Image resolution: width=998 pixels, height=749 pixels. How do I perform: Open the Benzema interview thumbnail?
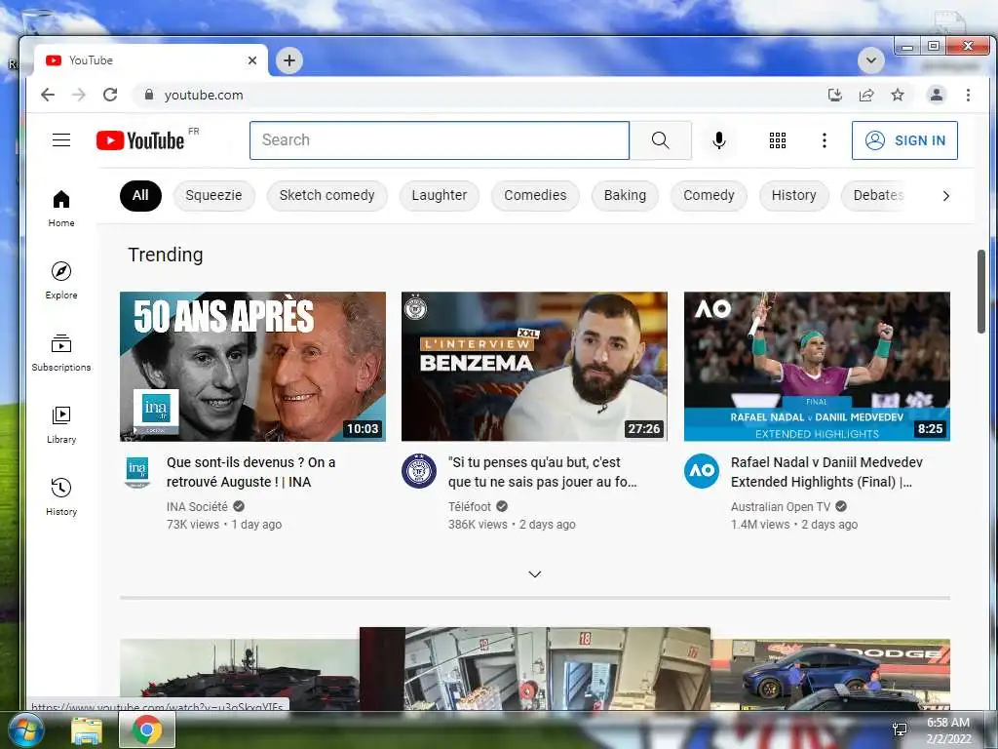(x=535, y=367)
